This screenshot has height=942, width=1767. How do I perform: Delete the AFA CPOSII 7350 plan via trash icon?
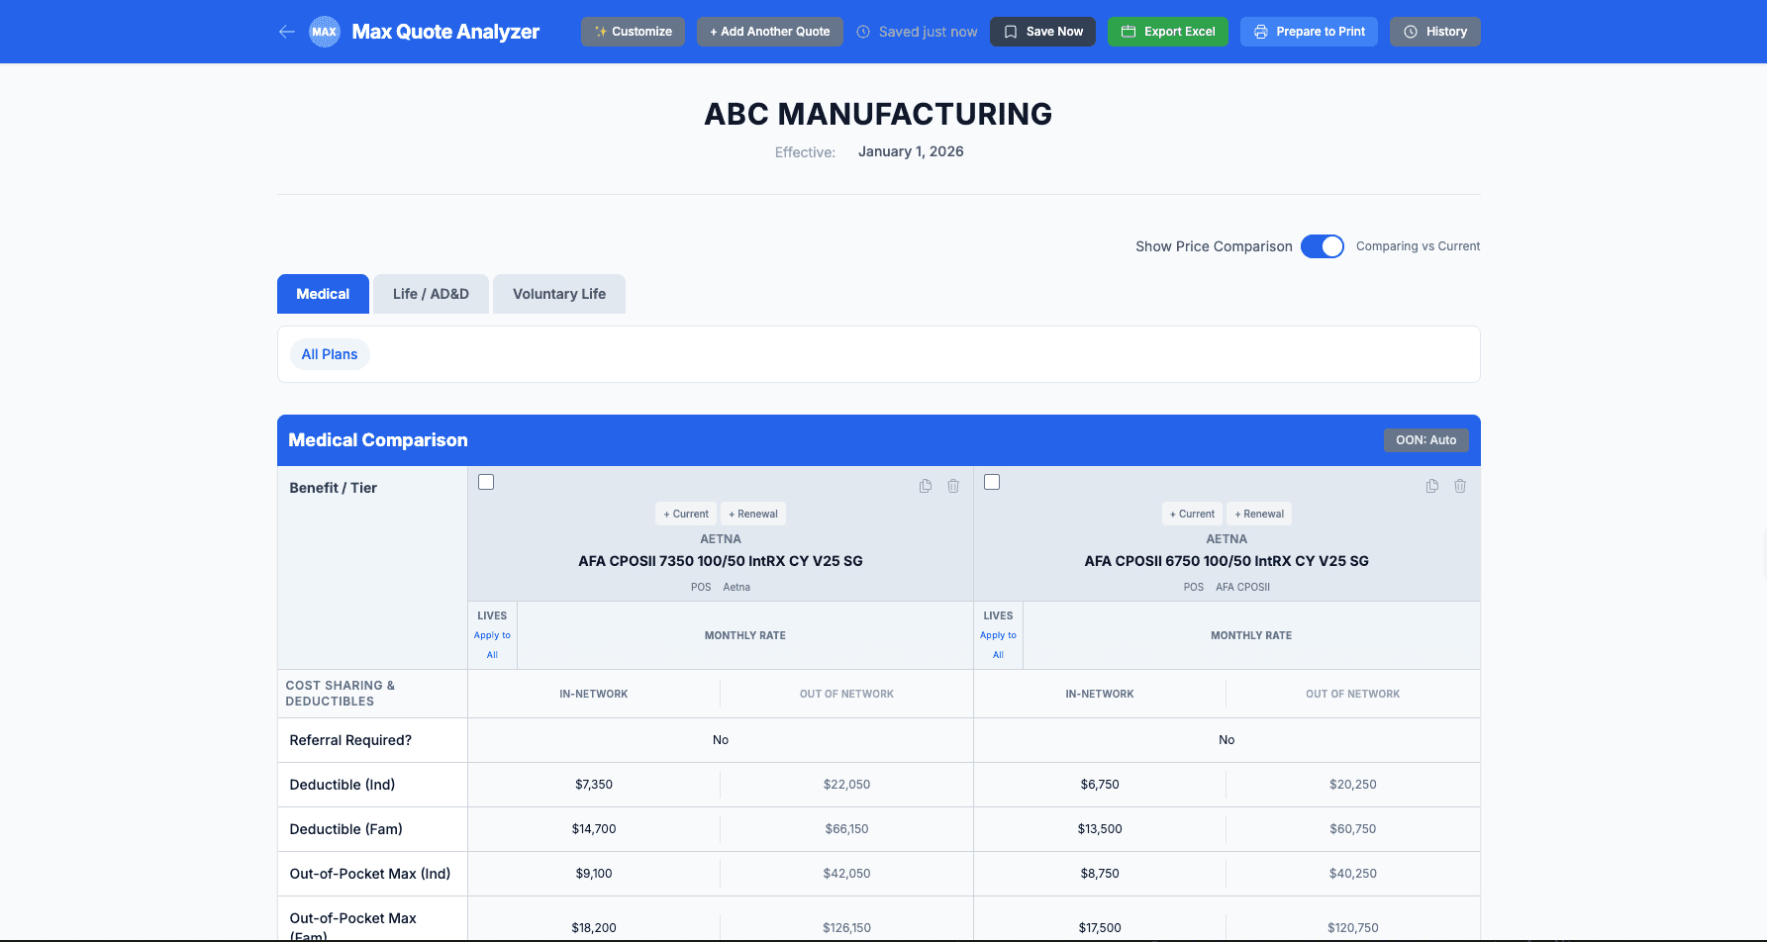pos(953,486)
